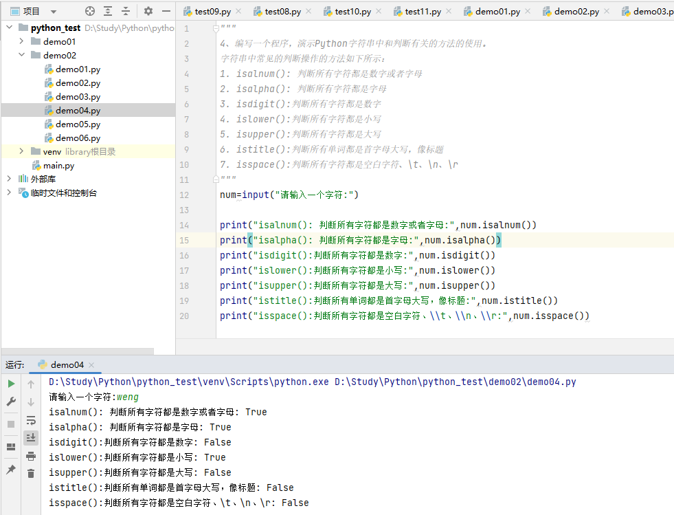Click the input() call on line 12

click(300, 195)
